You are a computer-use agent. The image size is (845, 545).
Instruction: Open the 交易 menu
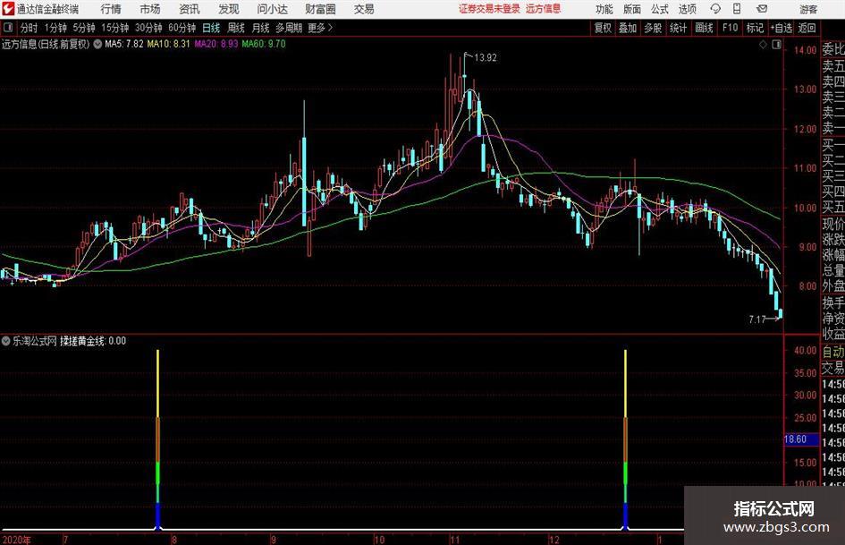[x=364, y=9]
